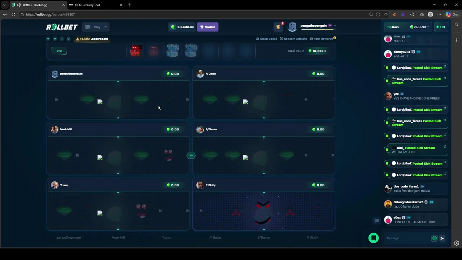This screenshot has width=462, height=260.
Task: Open Your Rewards
Action: (x=323, y=39)
